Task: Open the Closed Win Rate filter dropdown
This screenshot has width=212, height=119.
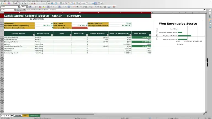Action: 108,35
